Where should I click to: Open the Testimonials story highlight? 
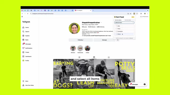[80, 48]
